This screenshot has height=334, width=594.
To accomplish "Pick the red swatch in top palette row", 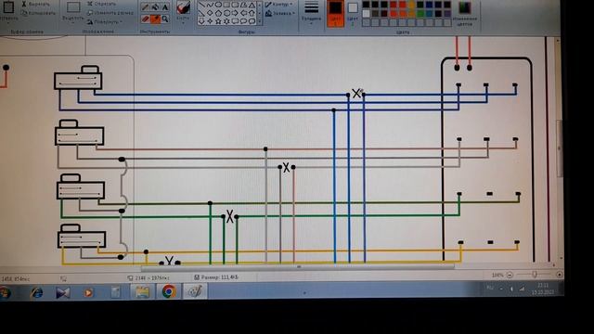I will coord(394,5).
